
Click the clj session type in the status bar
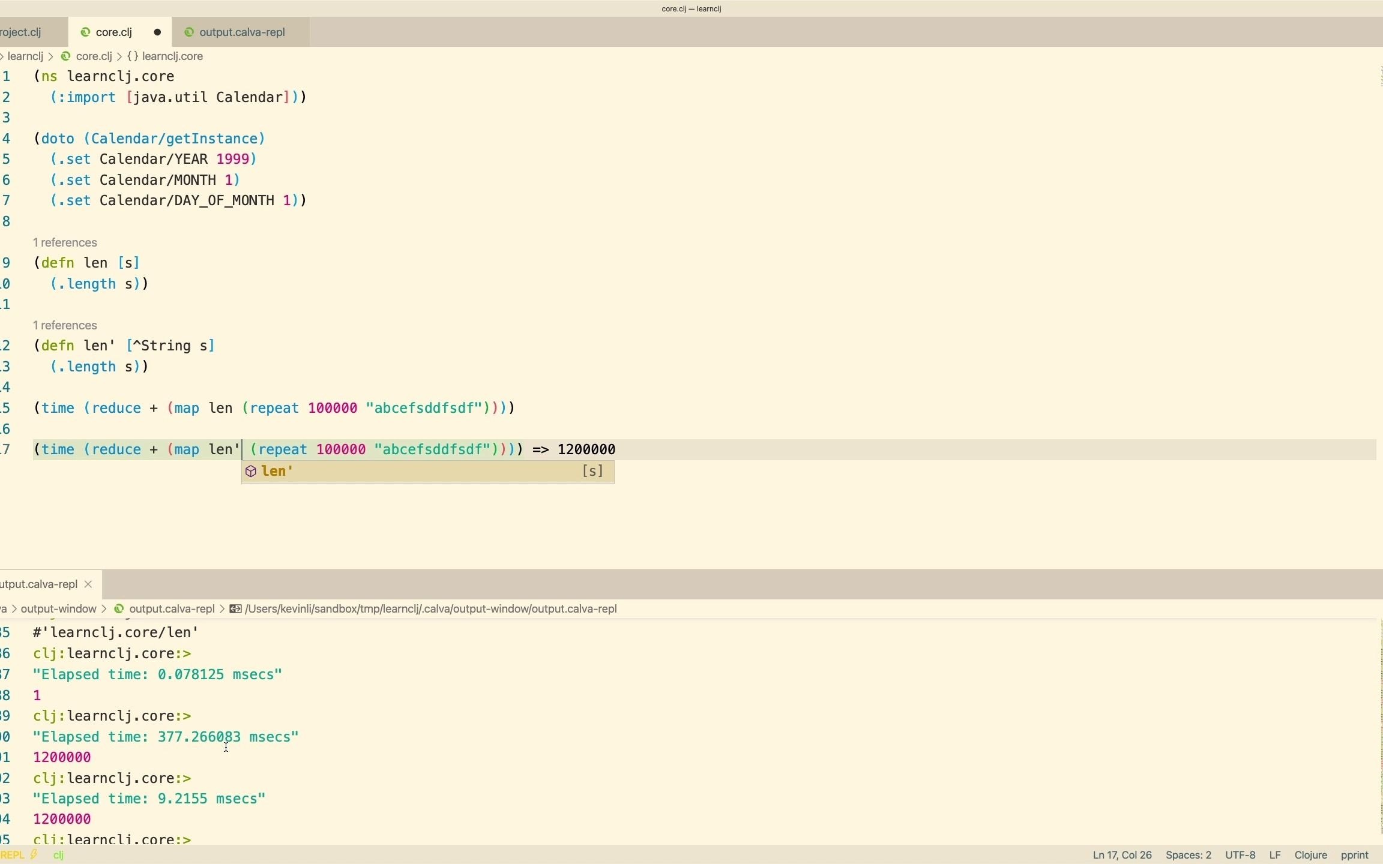(x=59, y=855)
